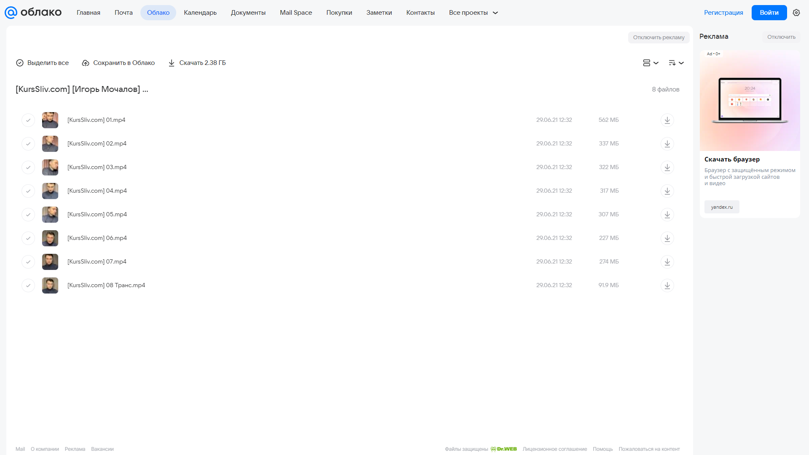The width and height of the screenshot is (809, 455).
Task: Click the Облако @ logo
Action: coord(33,13)
